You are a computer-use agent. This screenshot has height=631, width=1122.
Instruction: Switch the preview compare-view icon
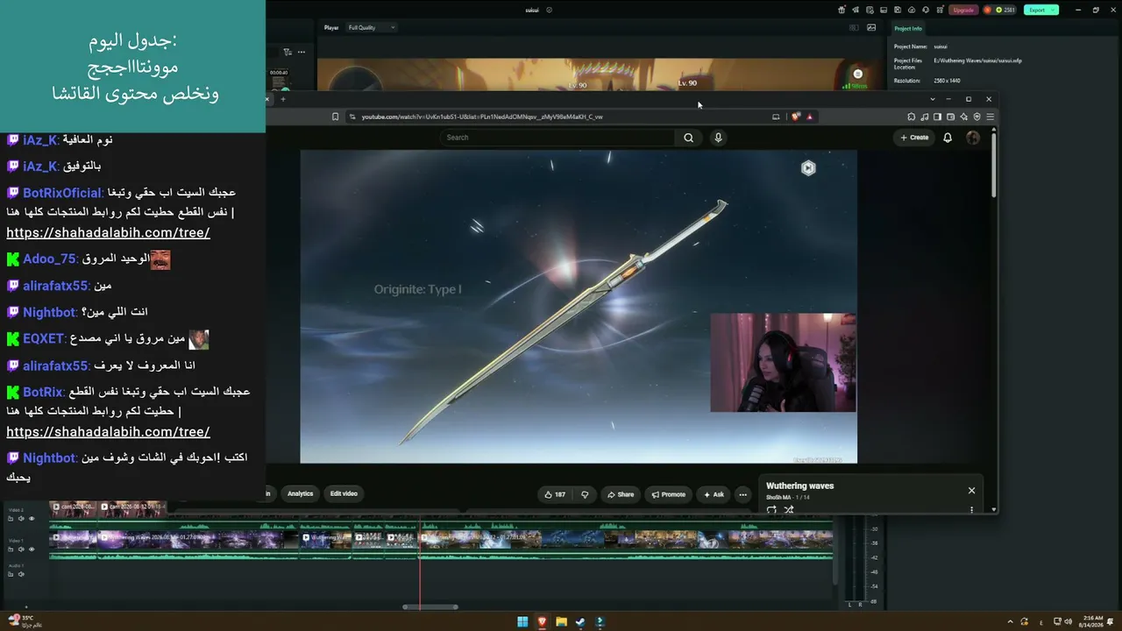(x=854, y=27)
